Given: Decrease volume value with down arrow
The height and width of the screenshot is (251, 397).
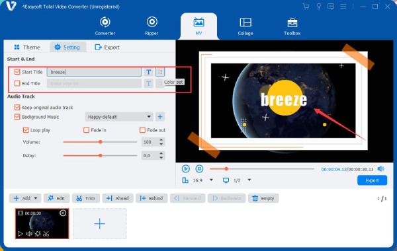Looking at the screenshot, I should tap(161, 144).
